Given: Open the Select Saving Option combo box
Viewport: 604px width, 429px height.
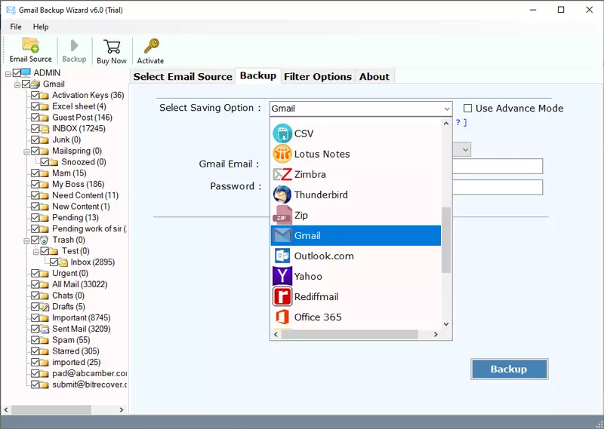Looking at the screenshot, I should point(361,109).
